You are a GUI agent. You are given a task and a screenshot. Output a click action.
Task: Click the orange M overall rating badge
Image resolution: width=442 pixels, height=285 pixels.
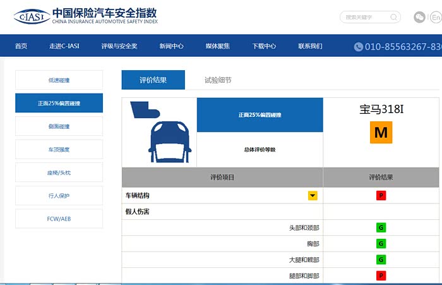[381, 132]
